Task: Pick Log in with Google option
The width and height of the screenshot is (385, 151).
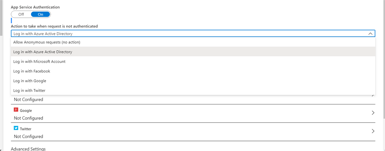Action: 30,81
